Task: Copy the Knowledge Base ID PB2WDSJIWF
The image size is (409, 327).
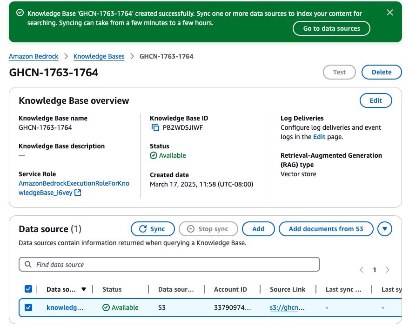Action: pyautogui.click(x=155, y=127)
